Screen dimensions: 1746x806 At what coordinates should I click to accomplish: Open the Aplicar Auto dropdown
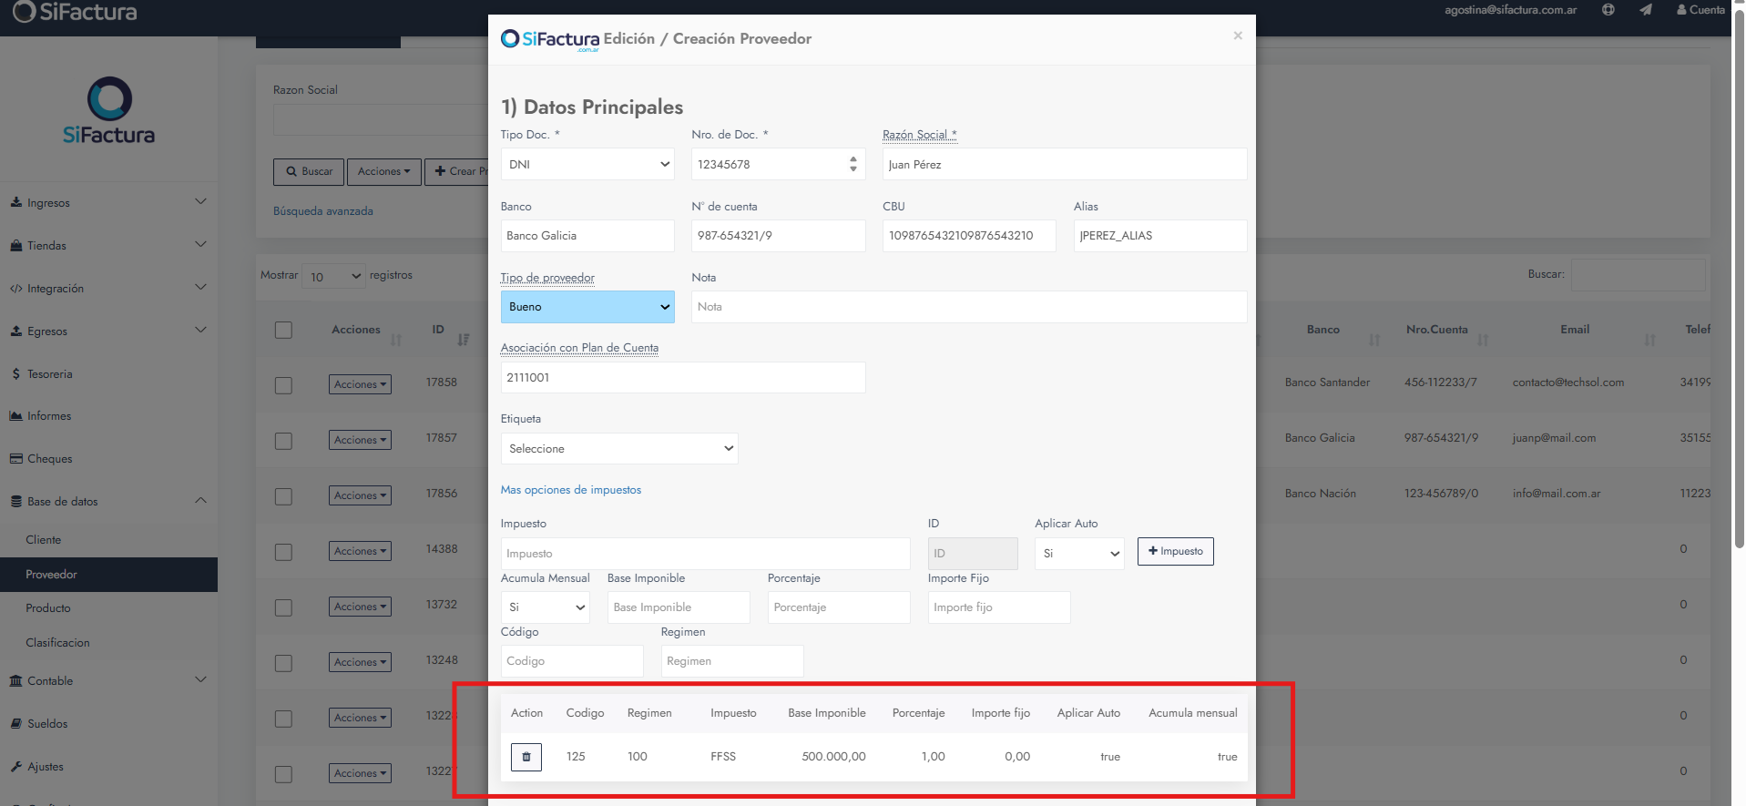pyautogui.click(x=1079, y=554)
